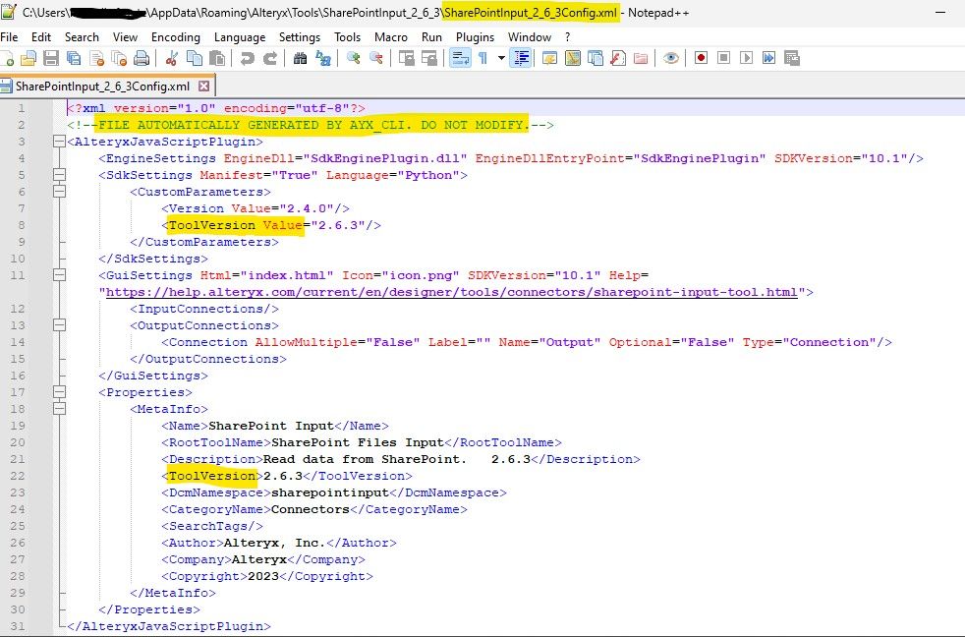965x637 pixels.
Task: Zoom out with the magnifier minus icon
Action: [376, 58]
